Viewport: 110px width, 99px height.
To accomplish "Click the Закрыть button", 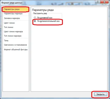I will click(x=101, y=94).
